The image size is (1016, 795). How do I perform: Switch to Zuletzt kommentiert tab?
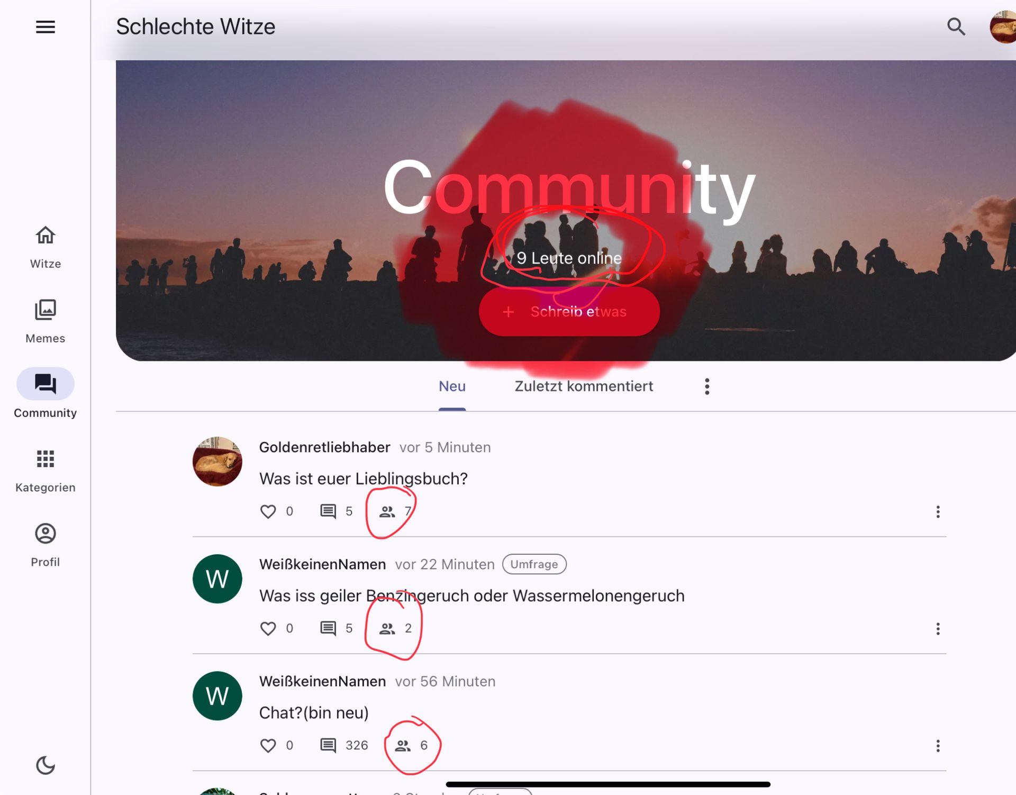pos(583,386)
